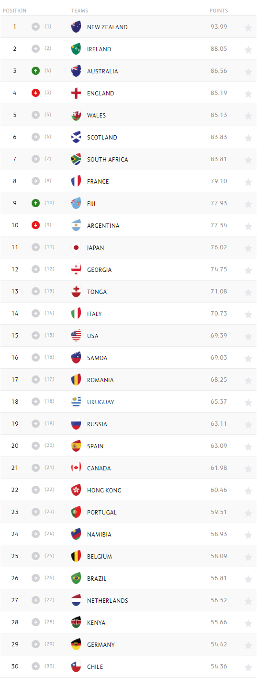Click the New Zealand flag icon
This screenshot has width=257, height=678.
[76, 27]
